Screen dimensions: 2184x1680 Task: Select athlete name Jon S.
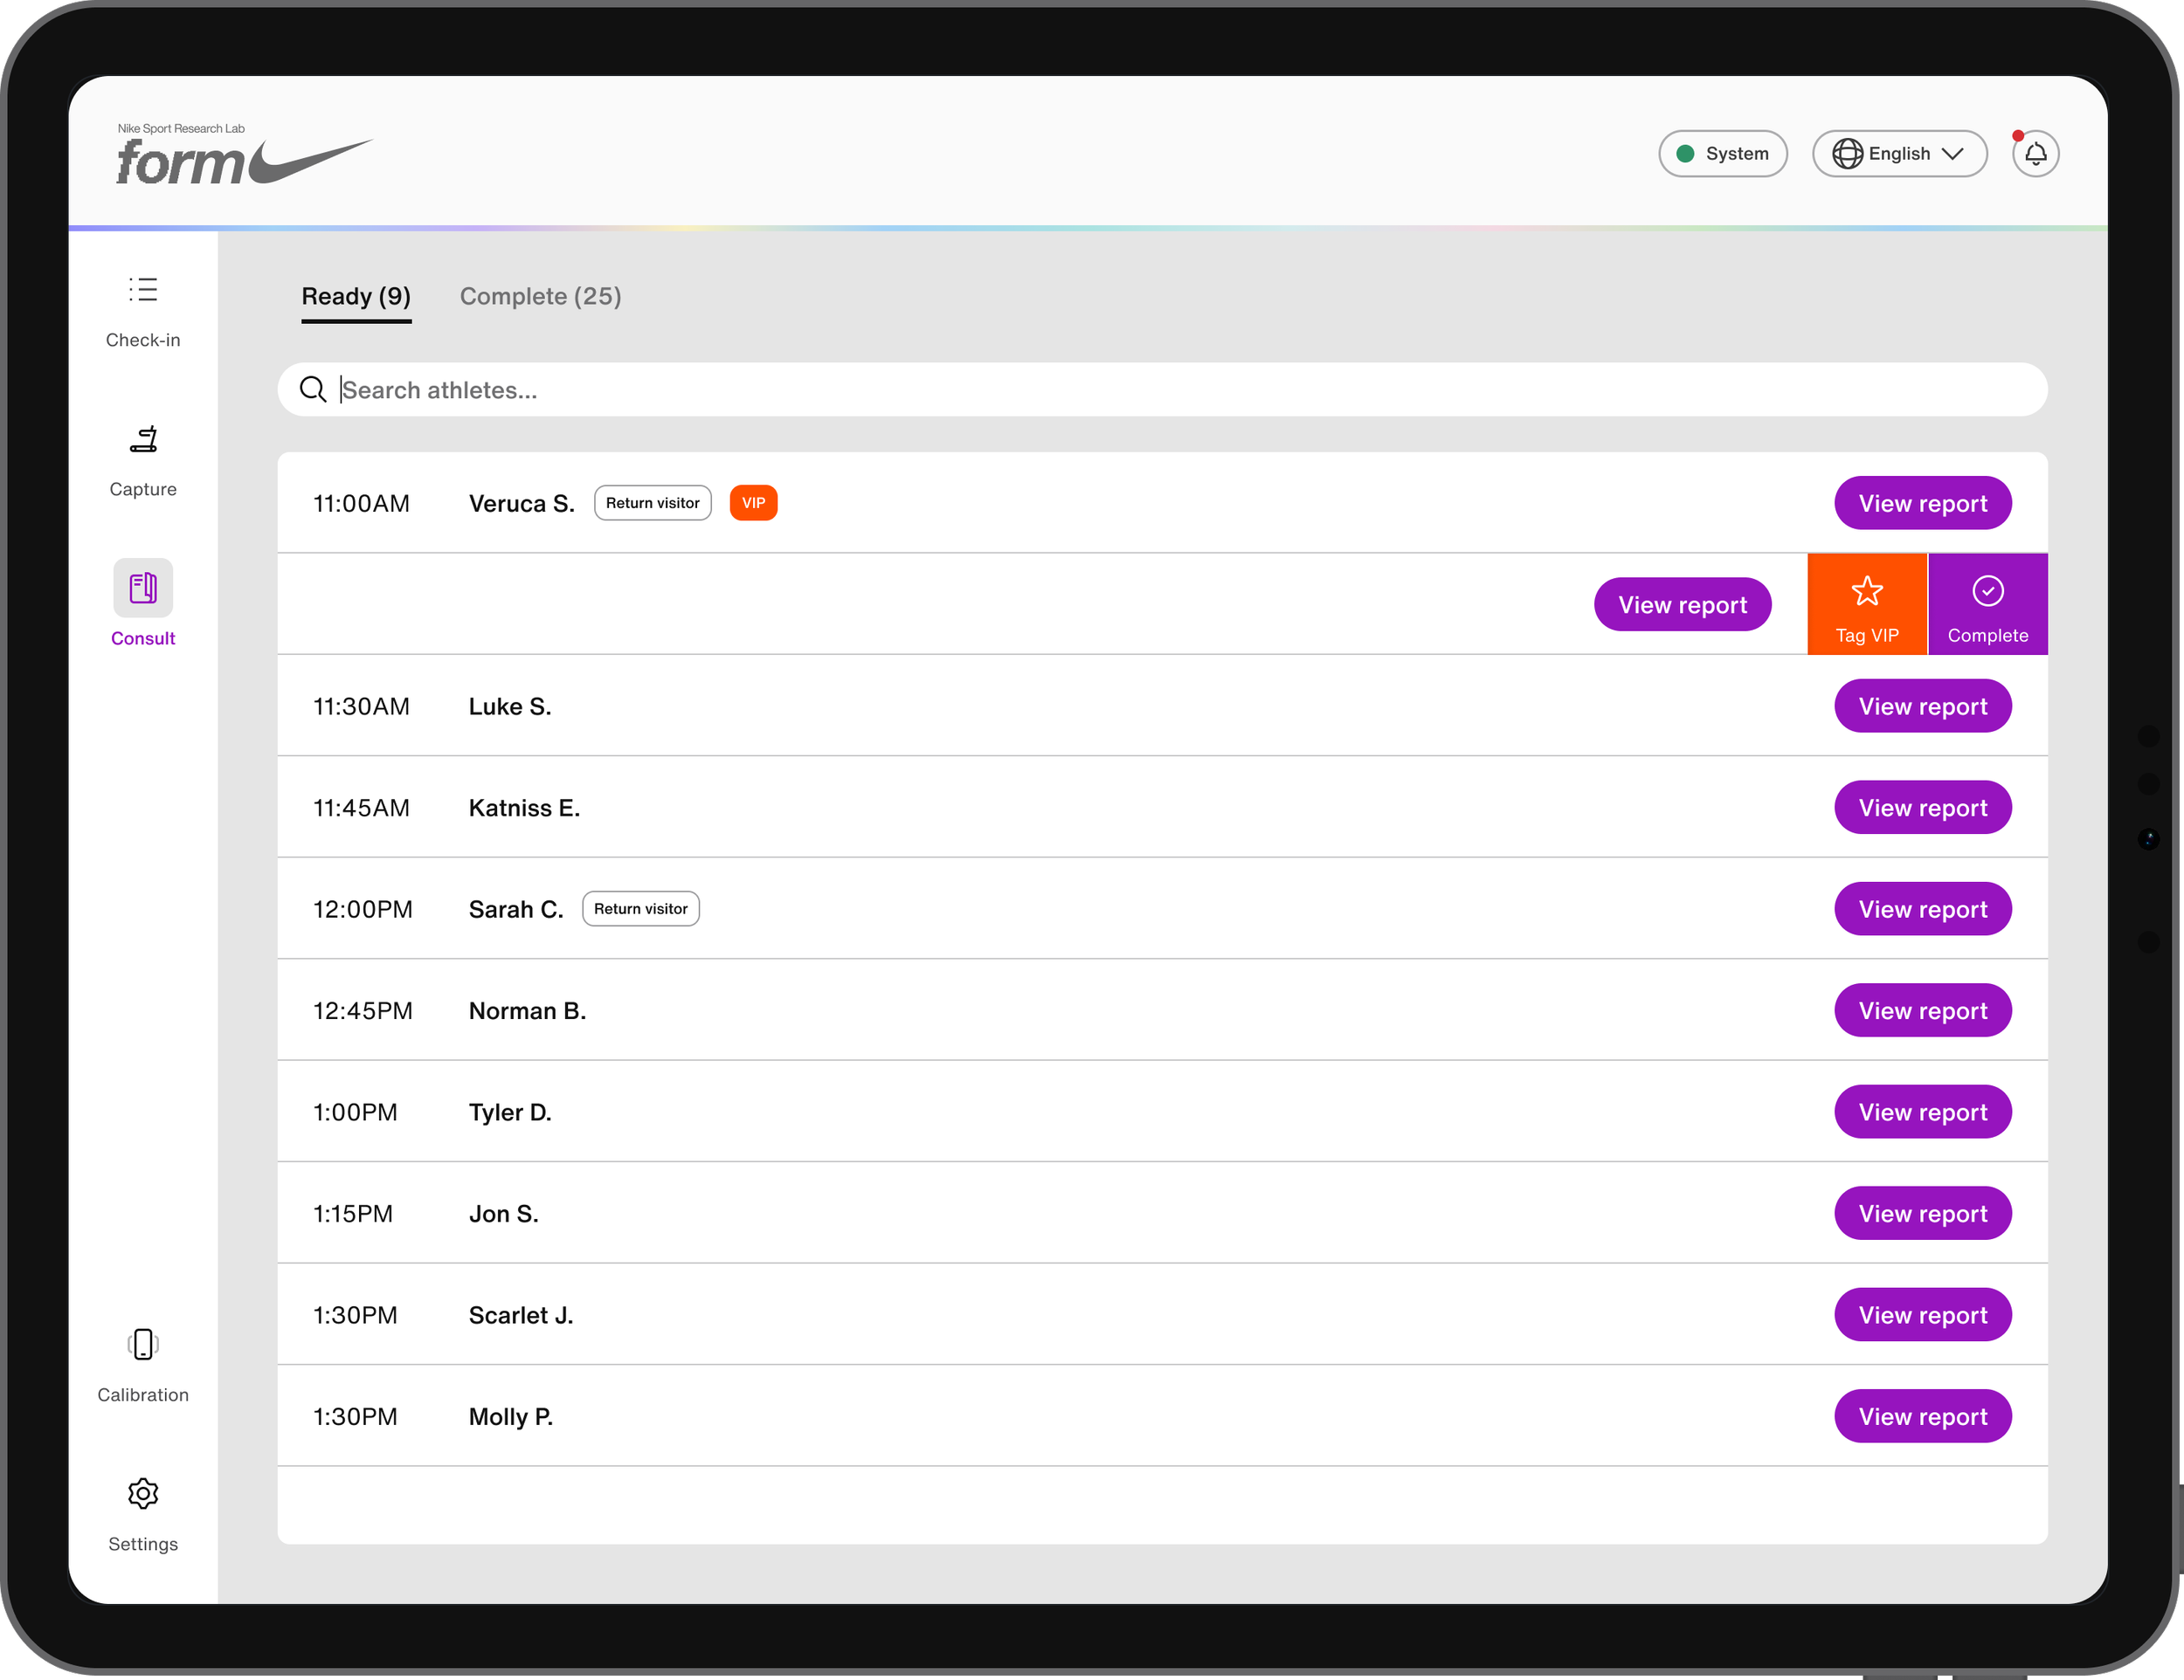coord(503,1213)
